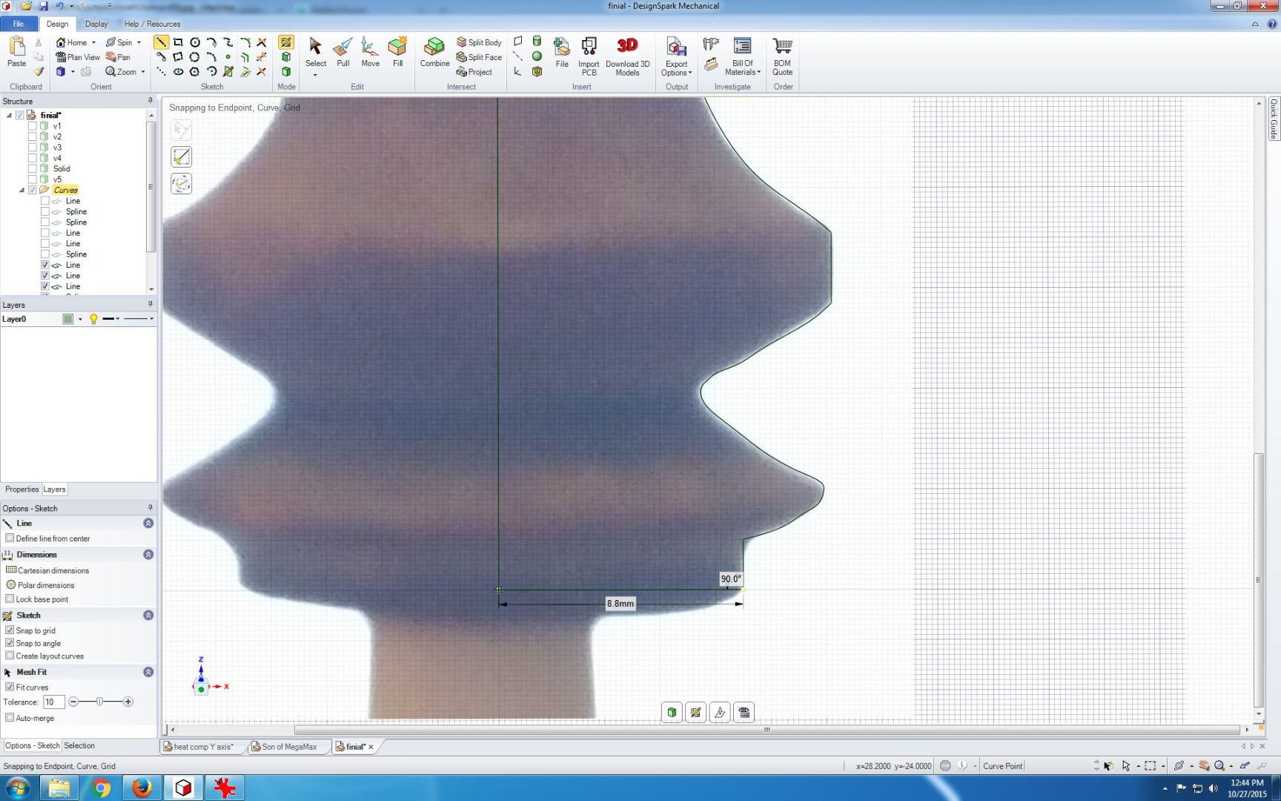The height and width of the screenshot is (801, 1281).
Task: Enable Define line from center checkbox
Action: 10,538
